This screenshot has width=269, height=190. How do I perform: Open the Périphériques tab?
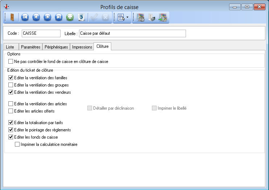56,47
